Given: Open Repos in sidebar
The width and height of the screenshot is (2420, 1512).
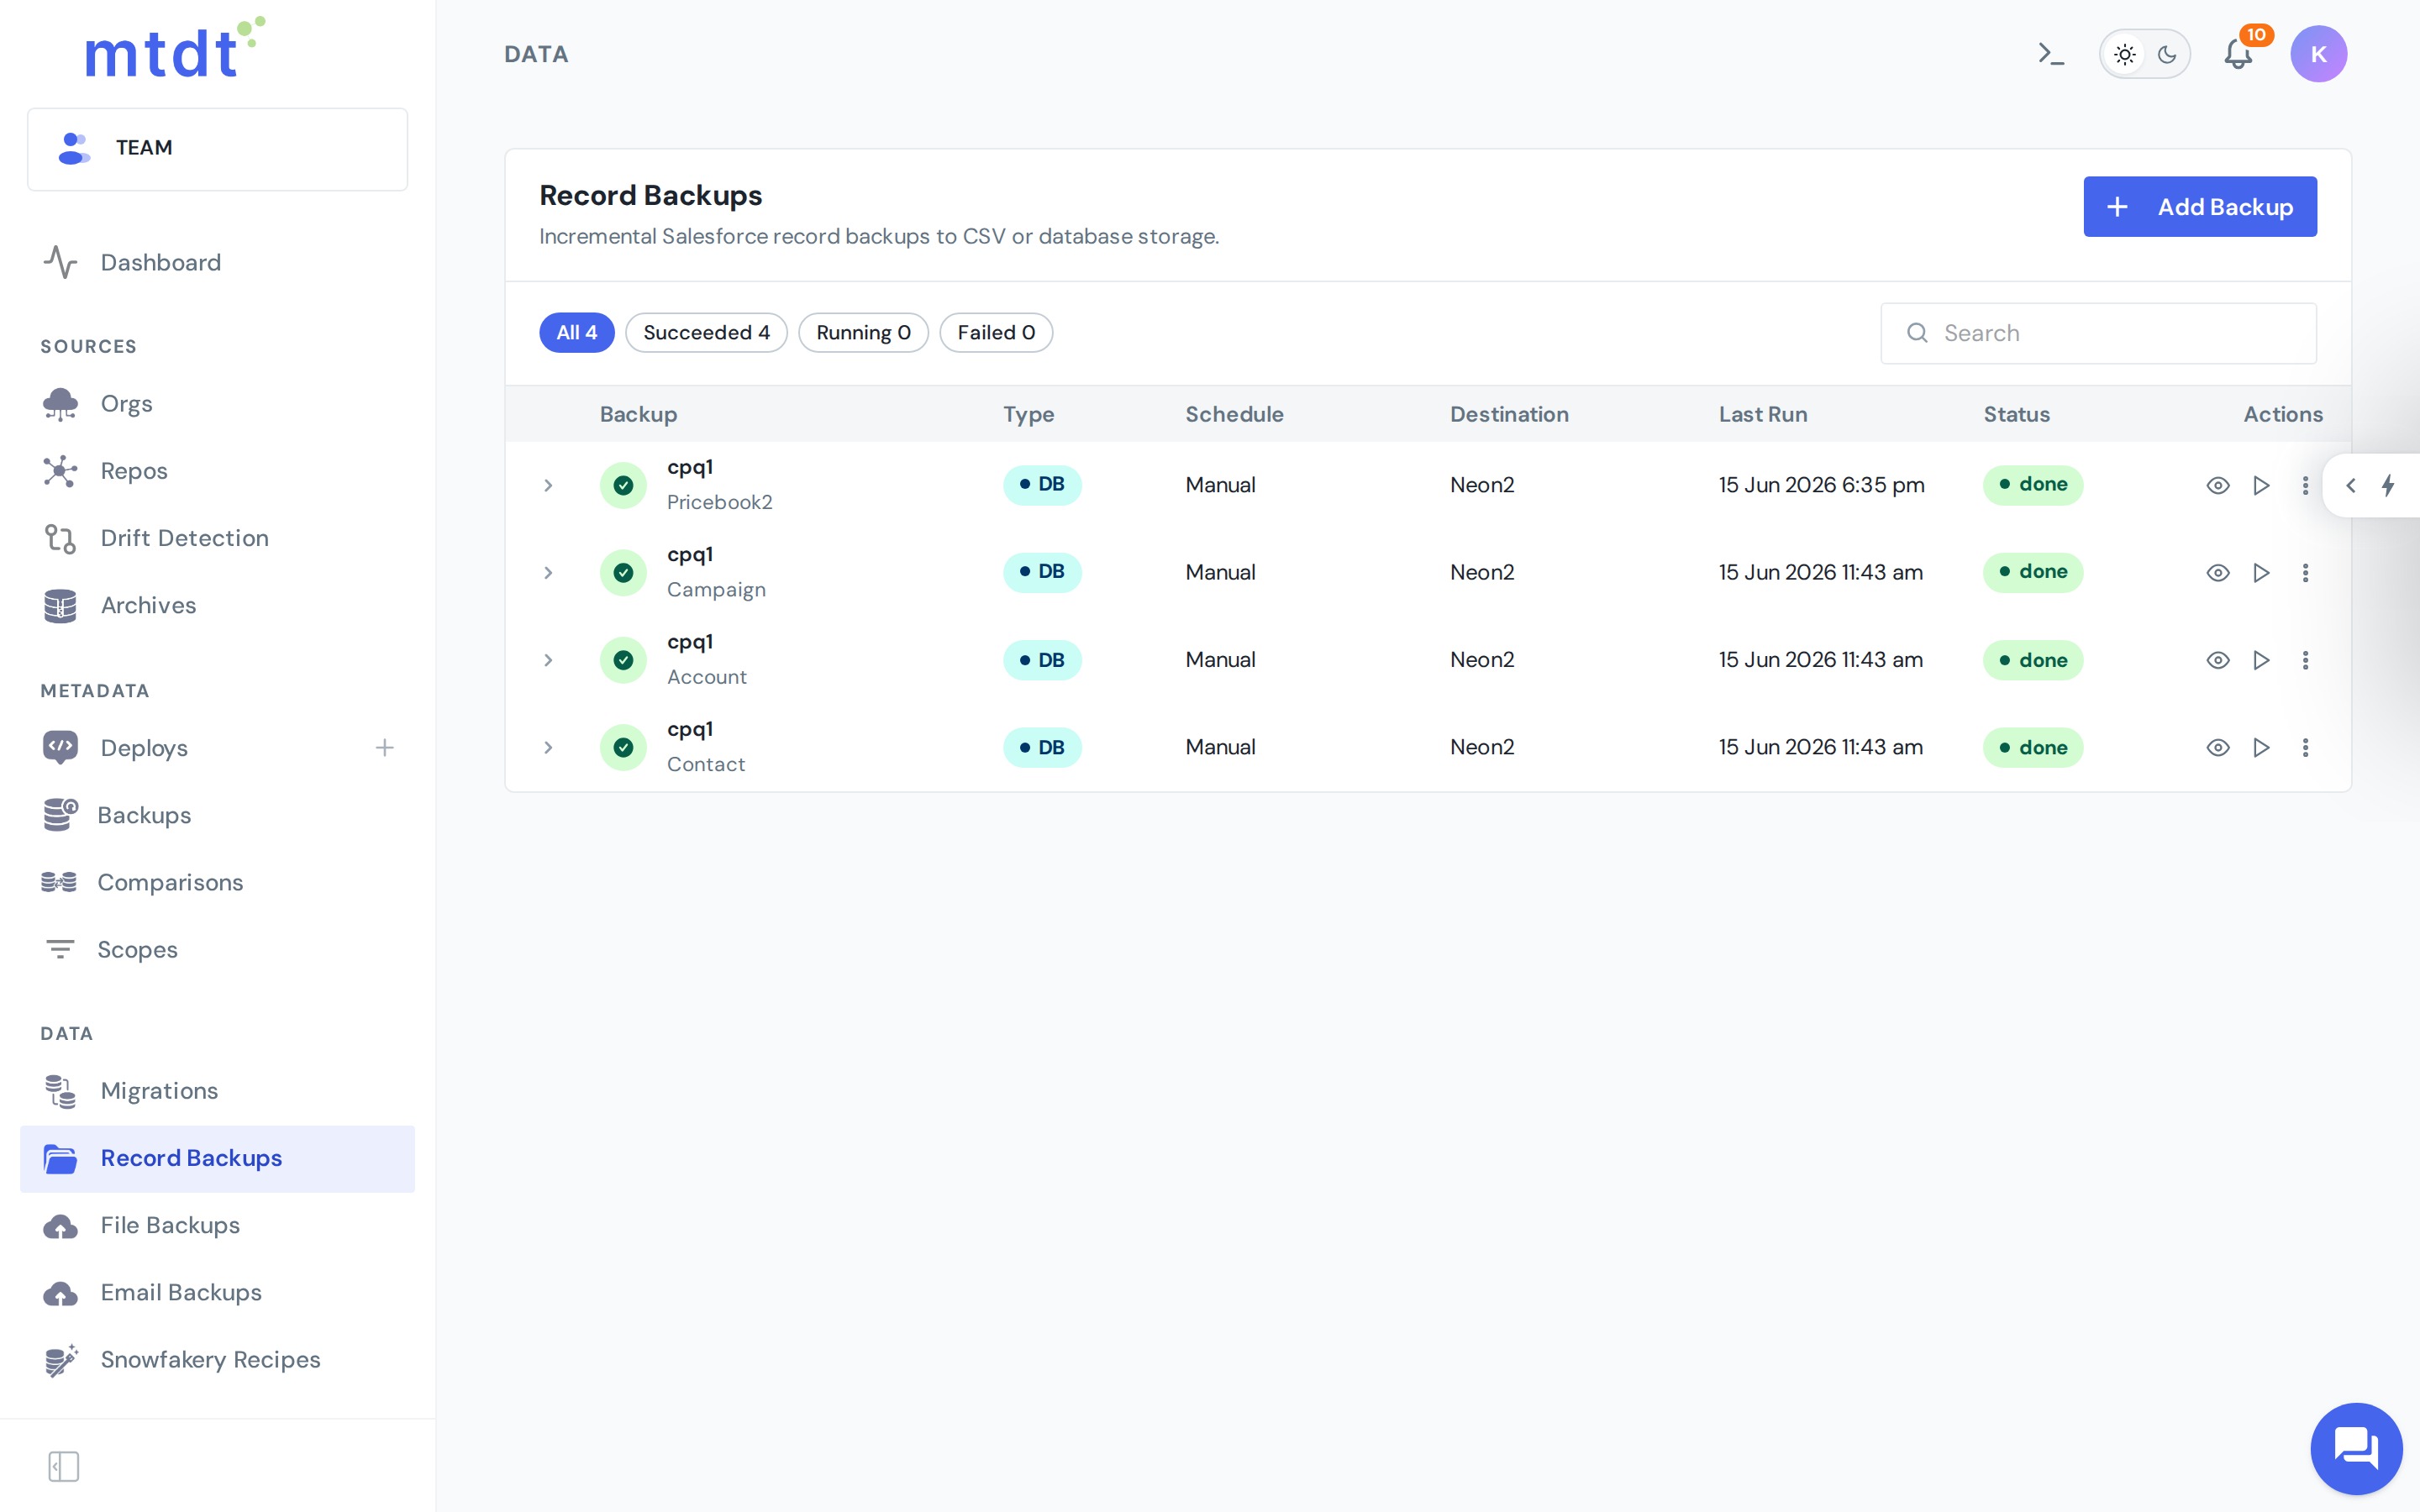Looking at the screenshot, I should click(134, 470).
